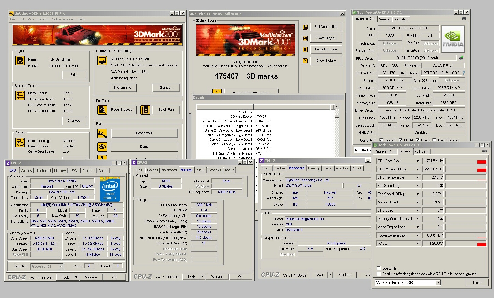
Task: Click Validate in CPU-Z Mainboard window
Action: [345, 275]
